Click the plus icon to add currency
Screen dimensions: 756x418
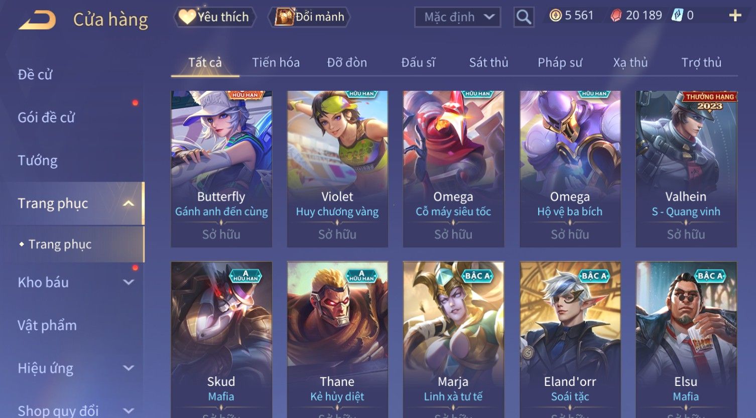pyautogui.click(x=735, y=16)
